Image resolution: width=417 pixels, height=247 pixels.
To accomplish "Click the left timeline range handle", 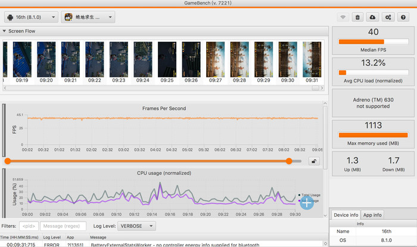I will tap(8, 161).
